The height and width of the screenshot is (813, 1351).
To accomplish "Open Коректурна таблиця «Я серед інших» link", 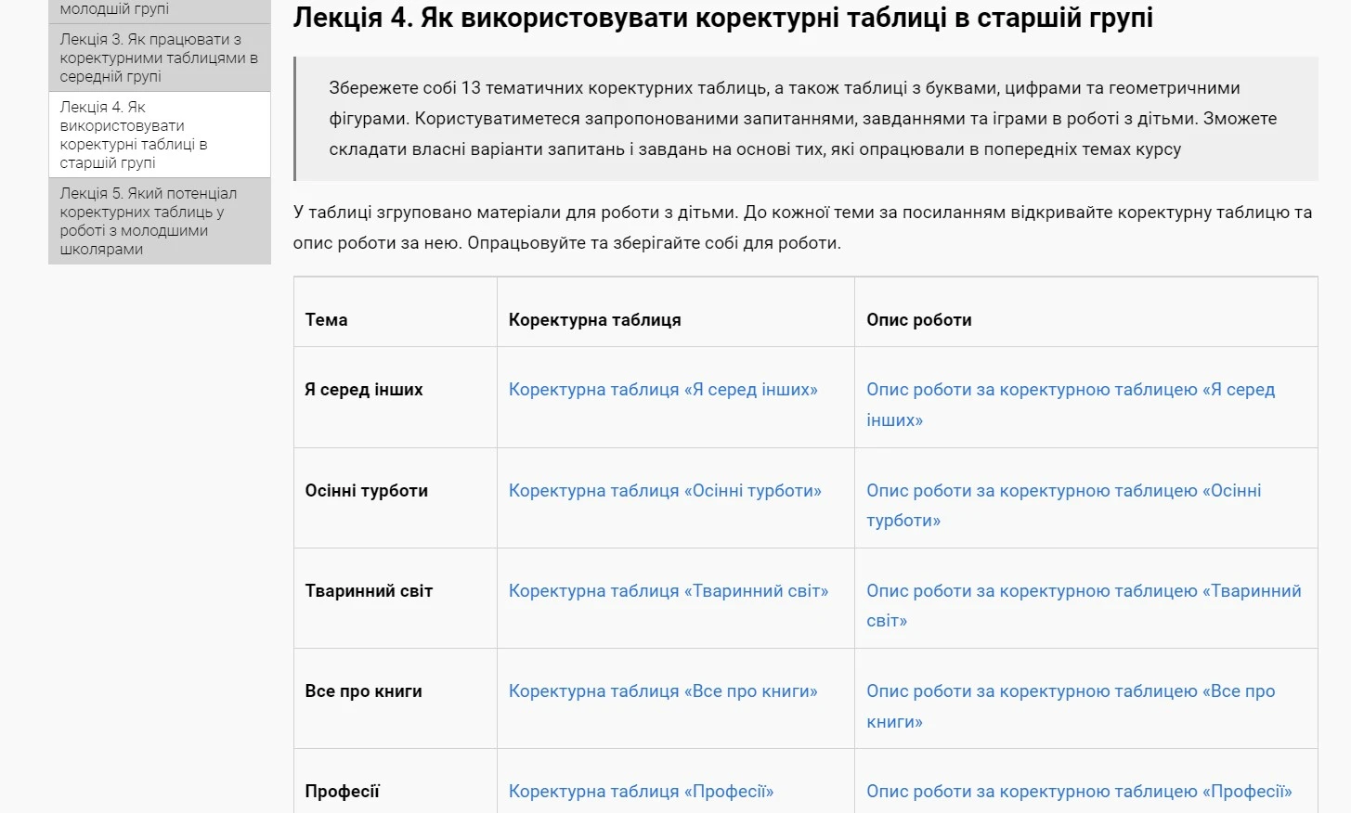I will pos(662,389).
